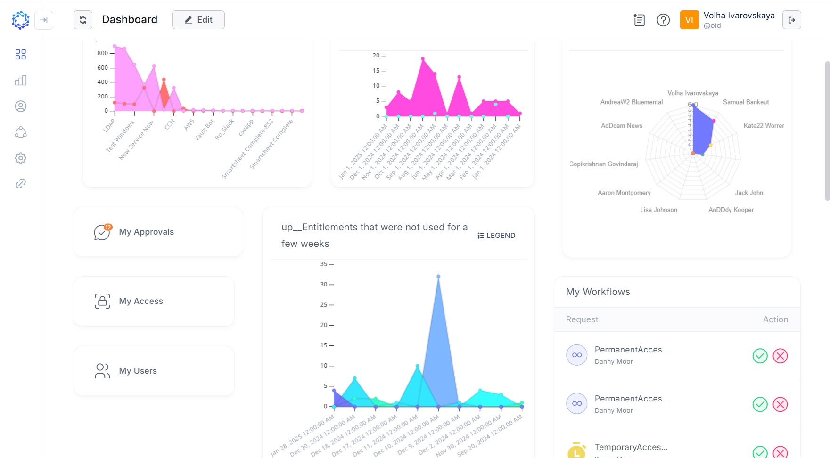Image resolution: width=830 pixels, height=458 pixels.
Task: Select the user profile icon in sidebar
Action: pos(20,106)
